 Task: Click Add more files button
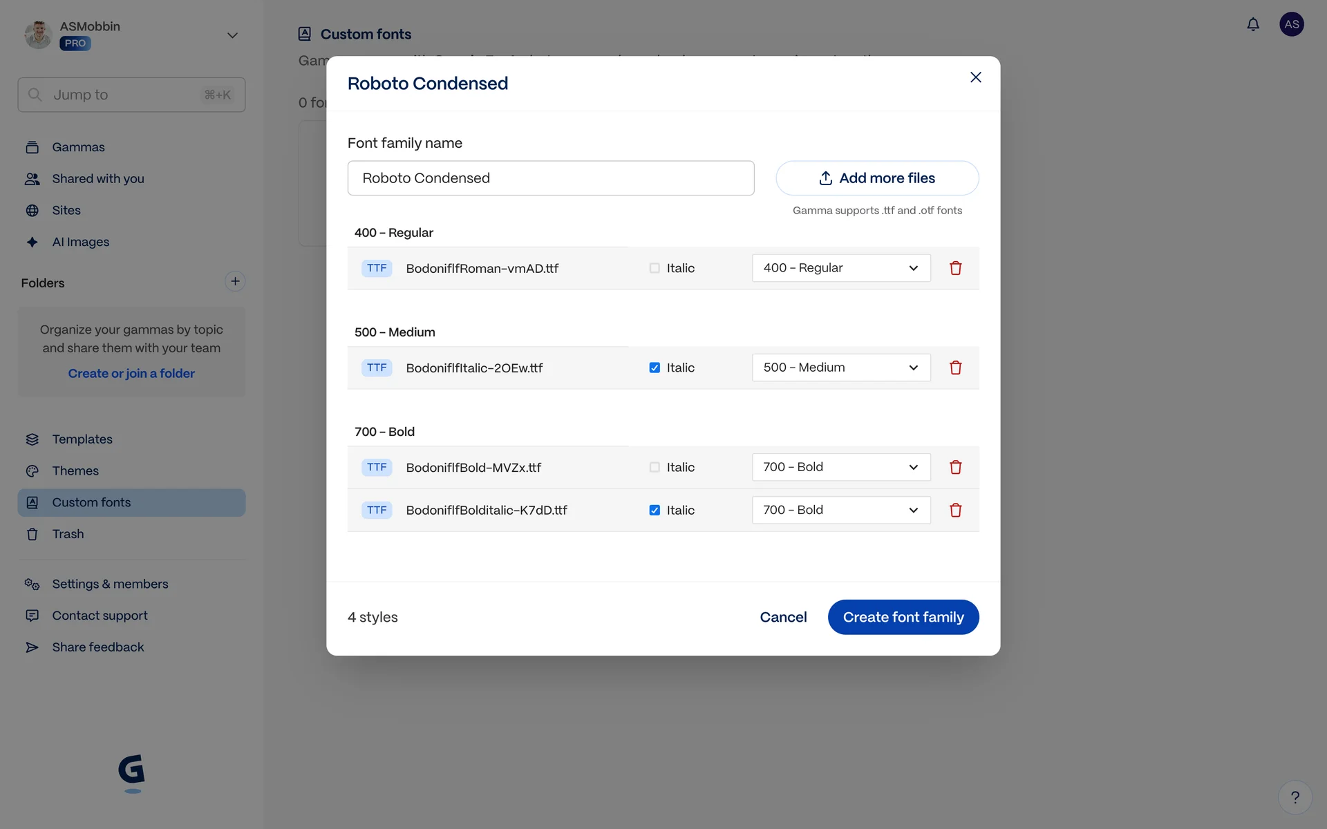point(876,178)
